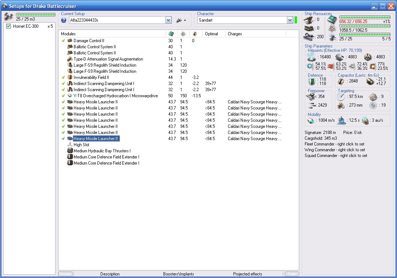Open the Current Setup dropdown list
This screenshot has width=397, height=278.
pyautogui.click(x=168, y=20)
